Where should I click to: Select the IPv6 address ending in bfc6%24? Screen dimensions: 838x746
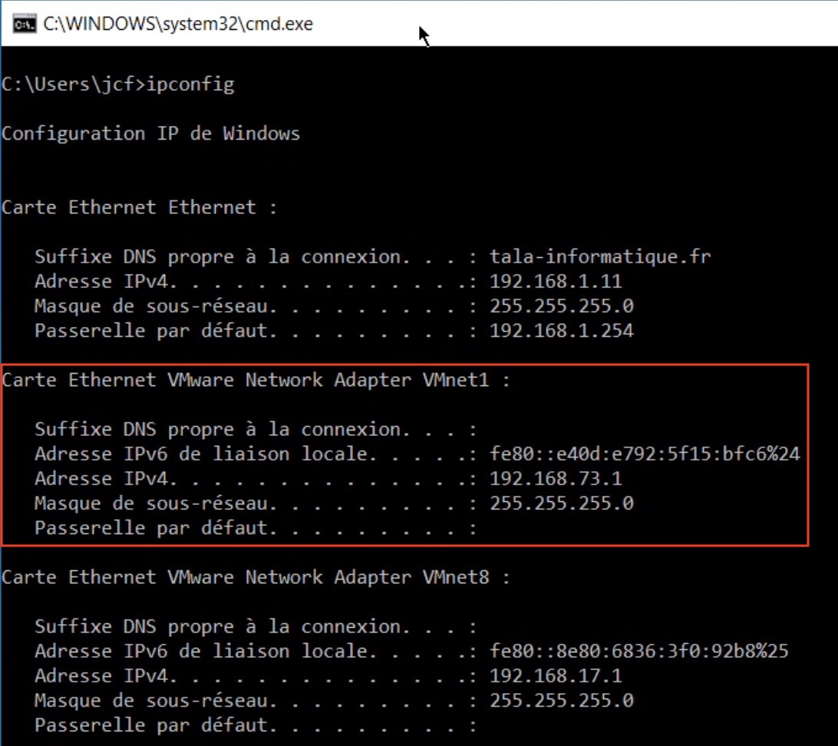tap(645, 454)
